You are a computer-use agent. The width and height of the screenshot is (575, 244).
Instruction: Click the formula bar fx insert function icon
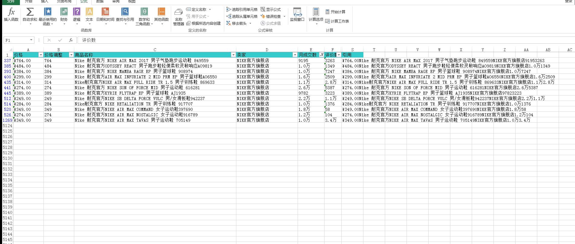pyautogui.click(x=71, y=40)
